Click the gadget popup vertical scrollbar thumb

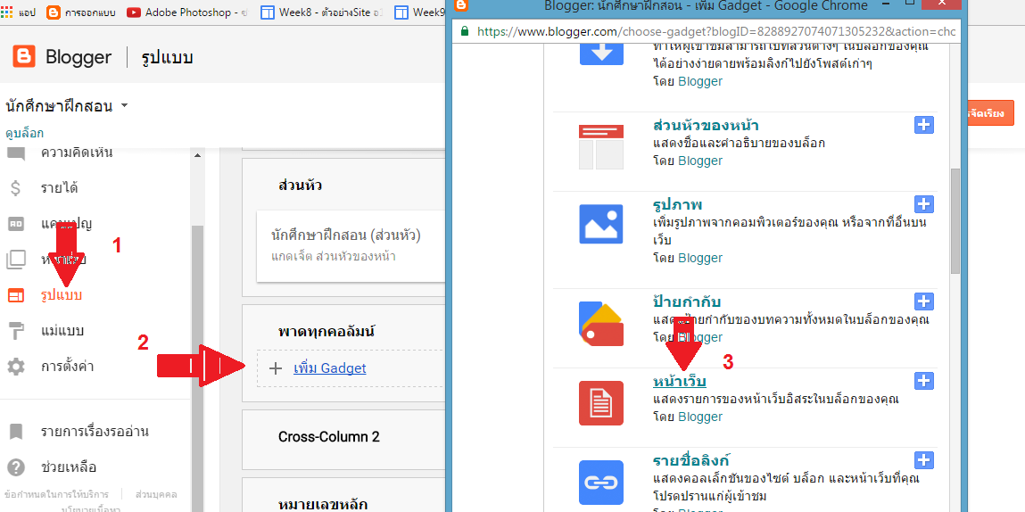[955, 220]
